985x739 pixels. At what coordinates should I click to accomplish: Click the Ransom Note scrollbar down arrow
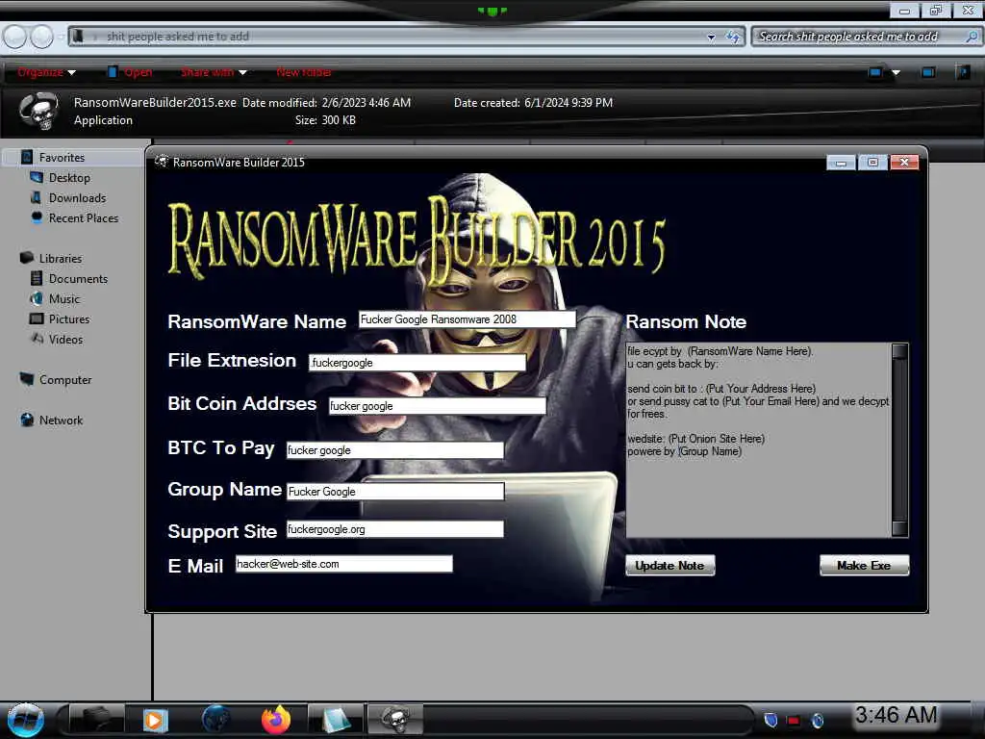[x=899, y=528]
